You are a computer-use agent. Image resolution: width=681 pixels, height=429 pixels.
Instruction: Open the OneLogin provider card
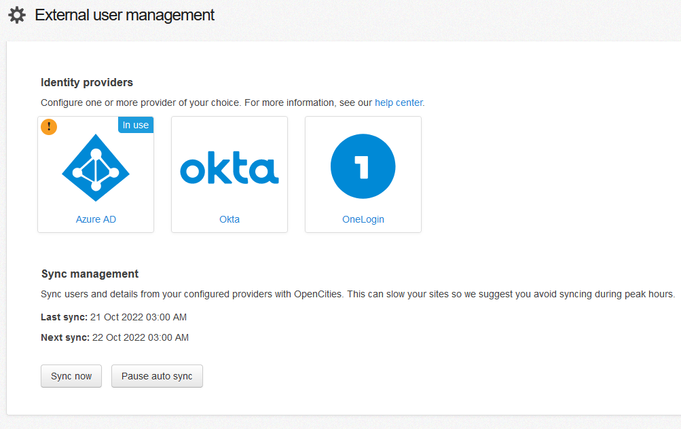point(363,174)
